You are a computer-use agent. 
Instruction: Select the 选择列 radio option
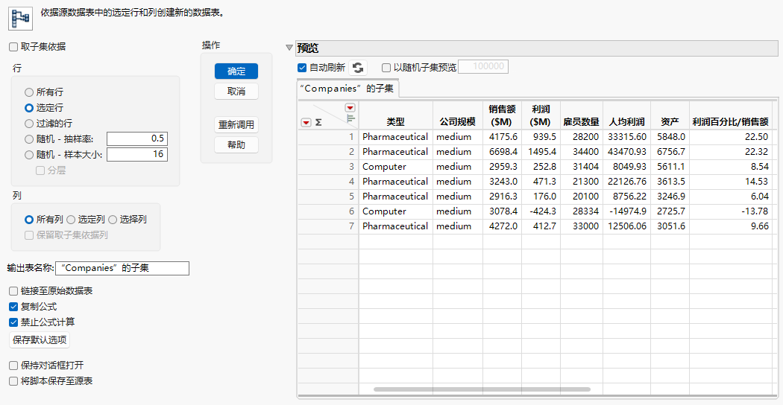coord(113,219)
